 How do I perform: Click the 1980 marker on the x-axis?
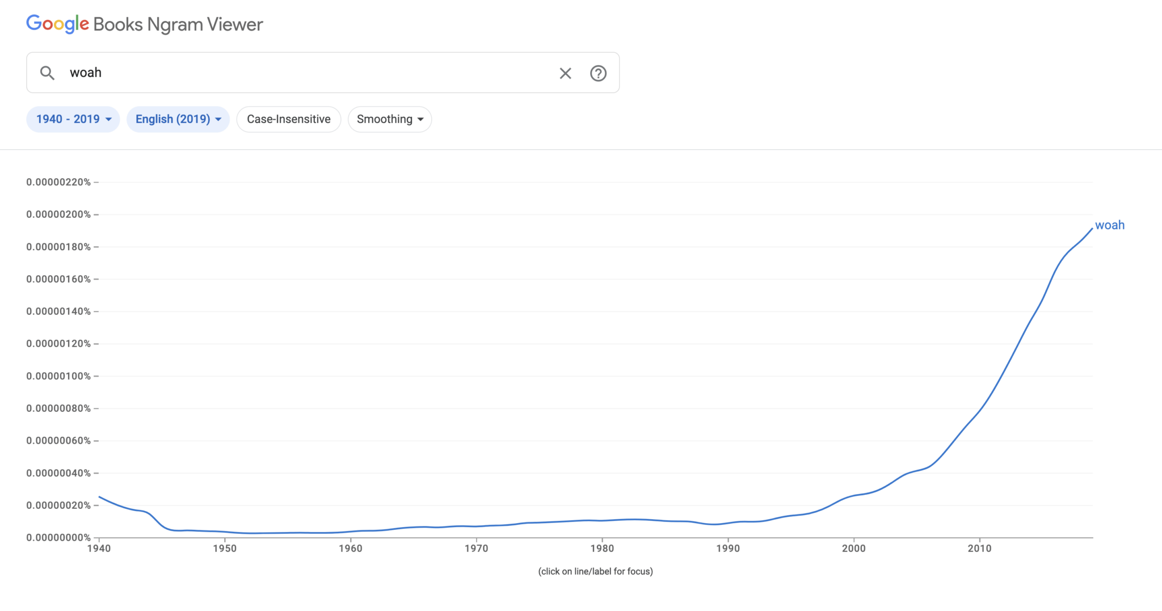click(602, 549)
